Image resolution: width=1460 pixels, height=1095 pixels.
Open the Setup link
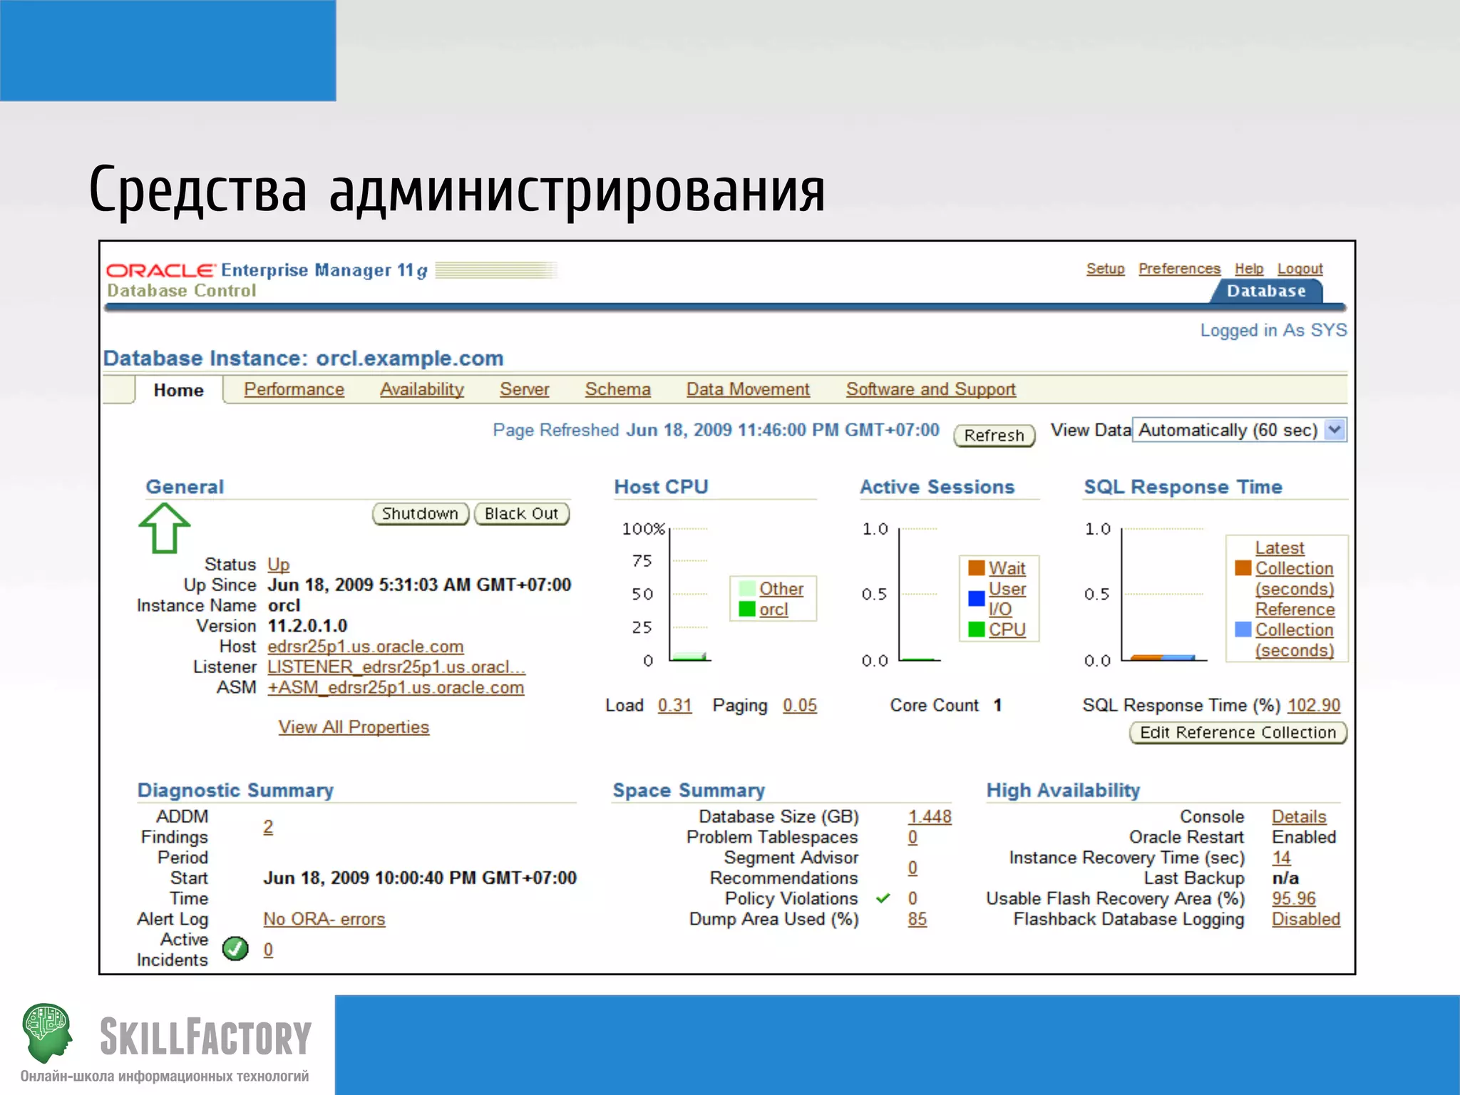click(1105, 269)
